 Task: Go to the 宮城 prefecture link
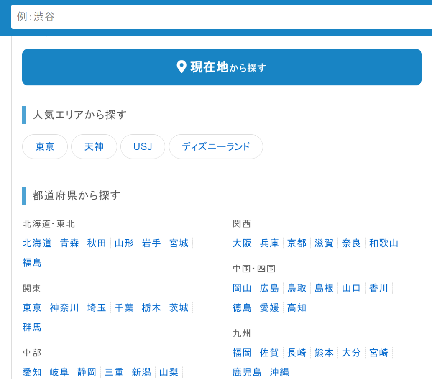point(179,243)
